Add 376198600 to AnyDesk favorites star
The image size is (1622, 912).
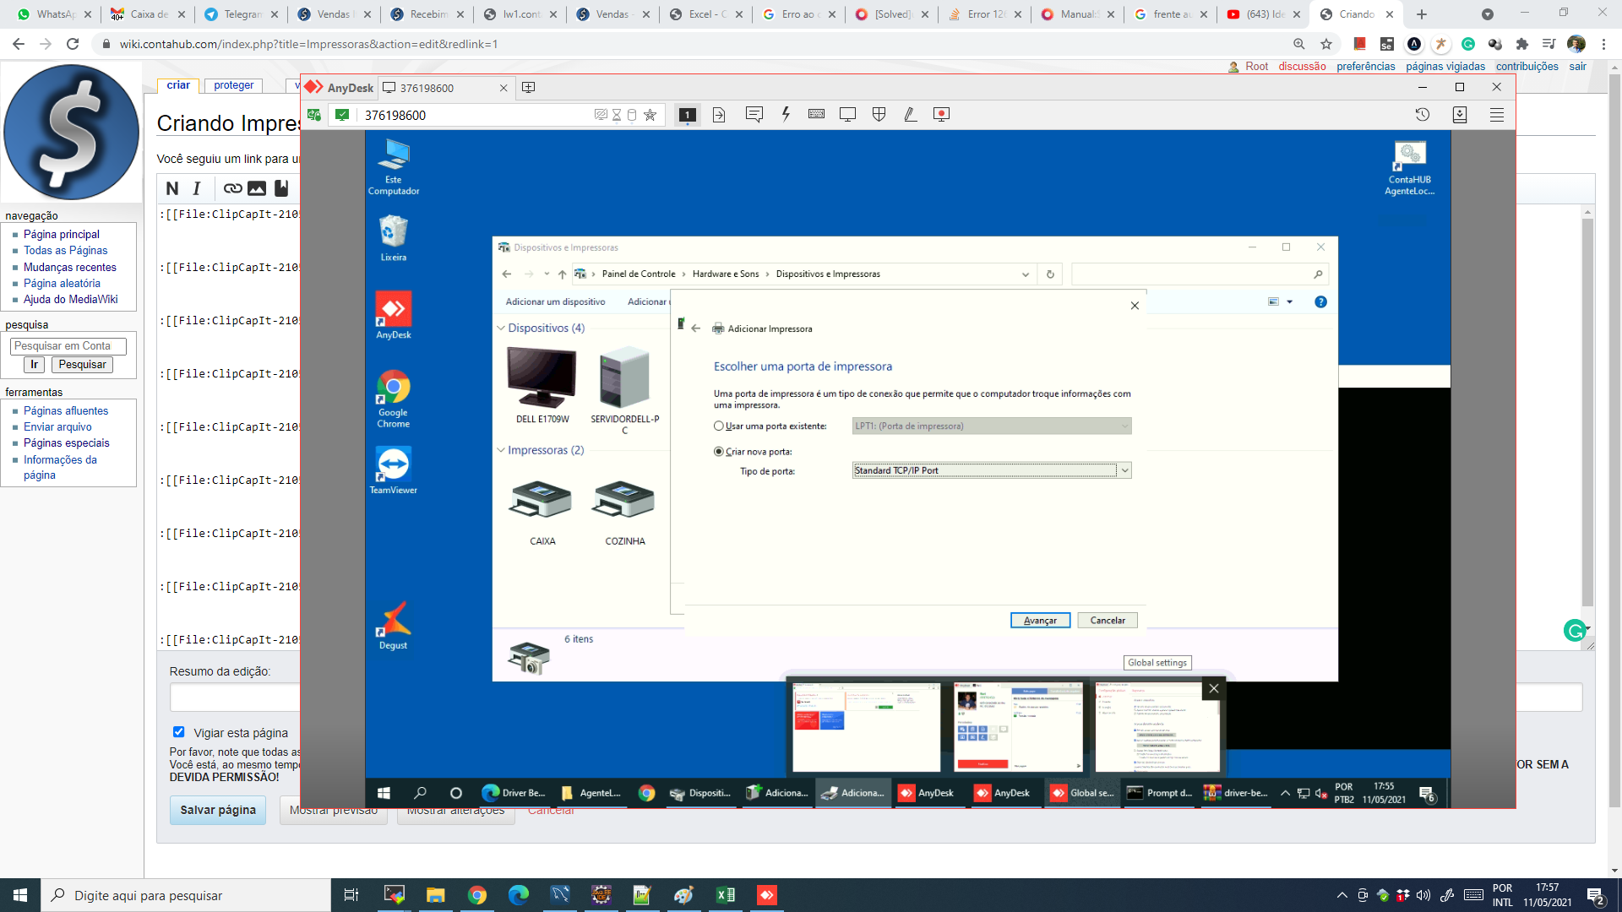coord(650,115)
